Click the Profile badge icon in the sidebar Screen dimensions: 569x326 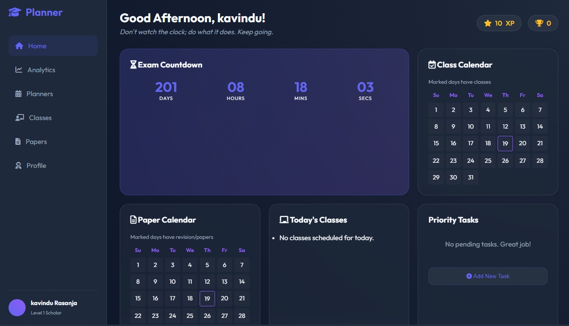click(18, 165)
